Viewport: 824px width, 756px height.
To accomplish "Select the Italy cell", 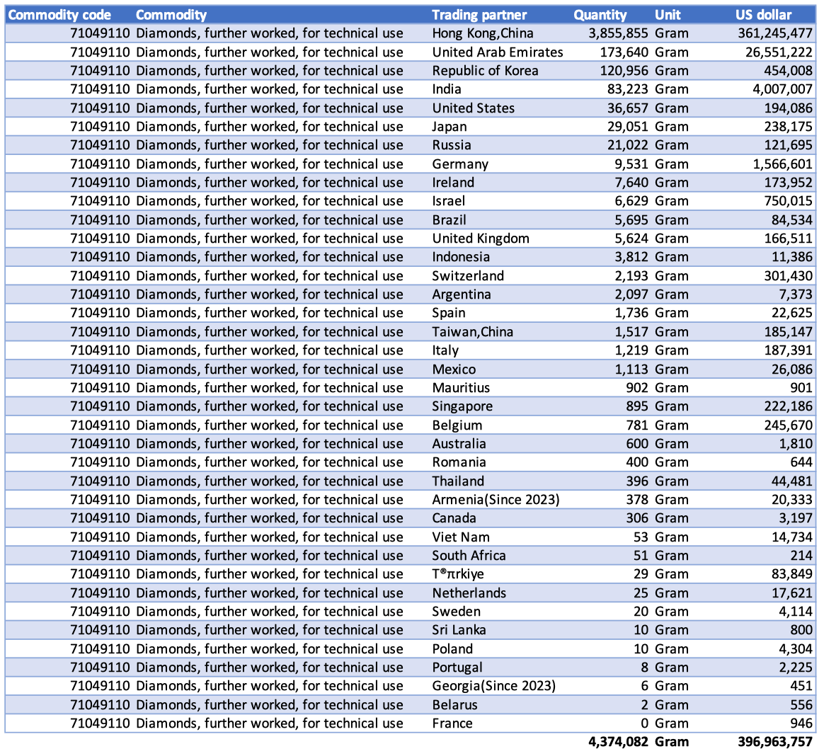I will 445,350.
